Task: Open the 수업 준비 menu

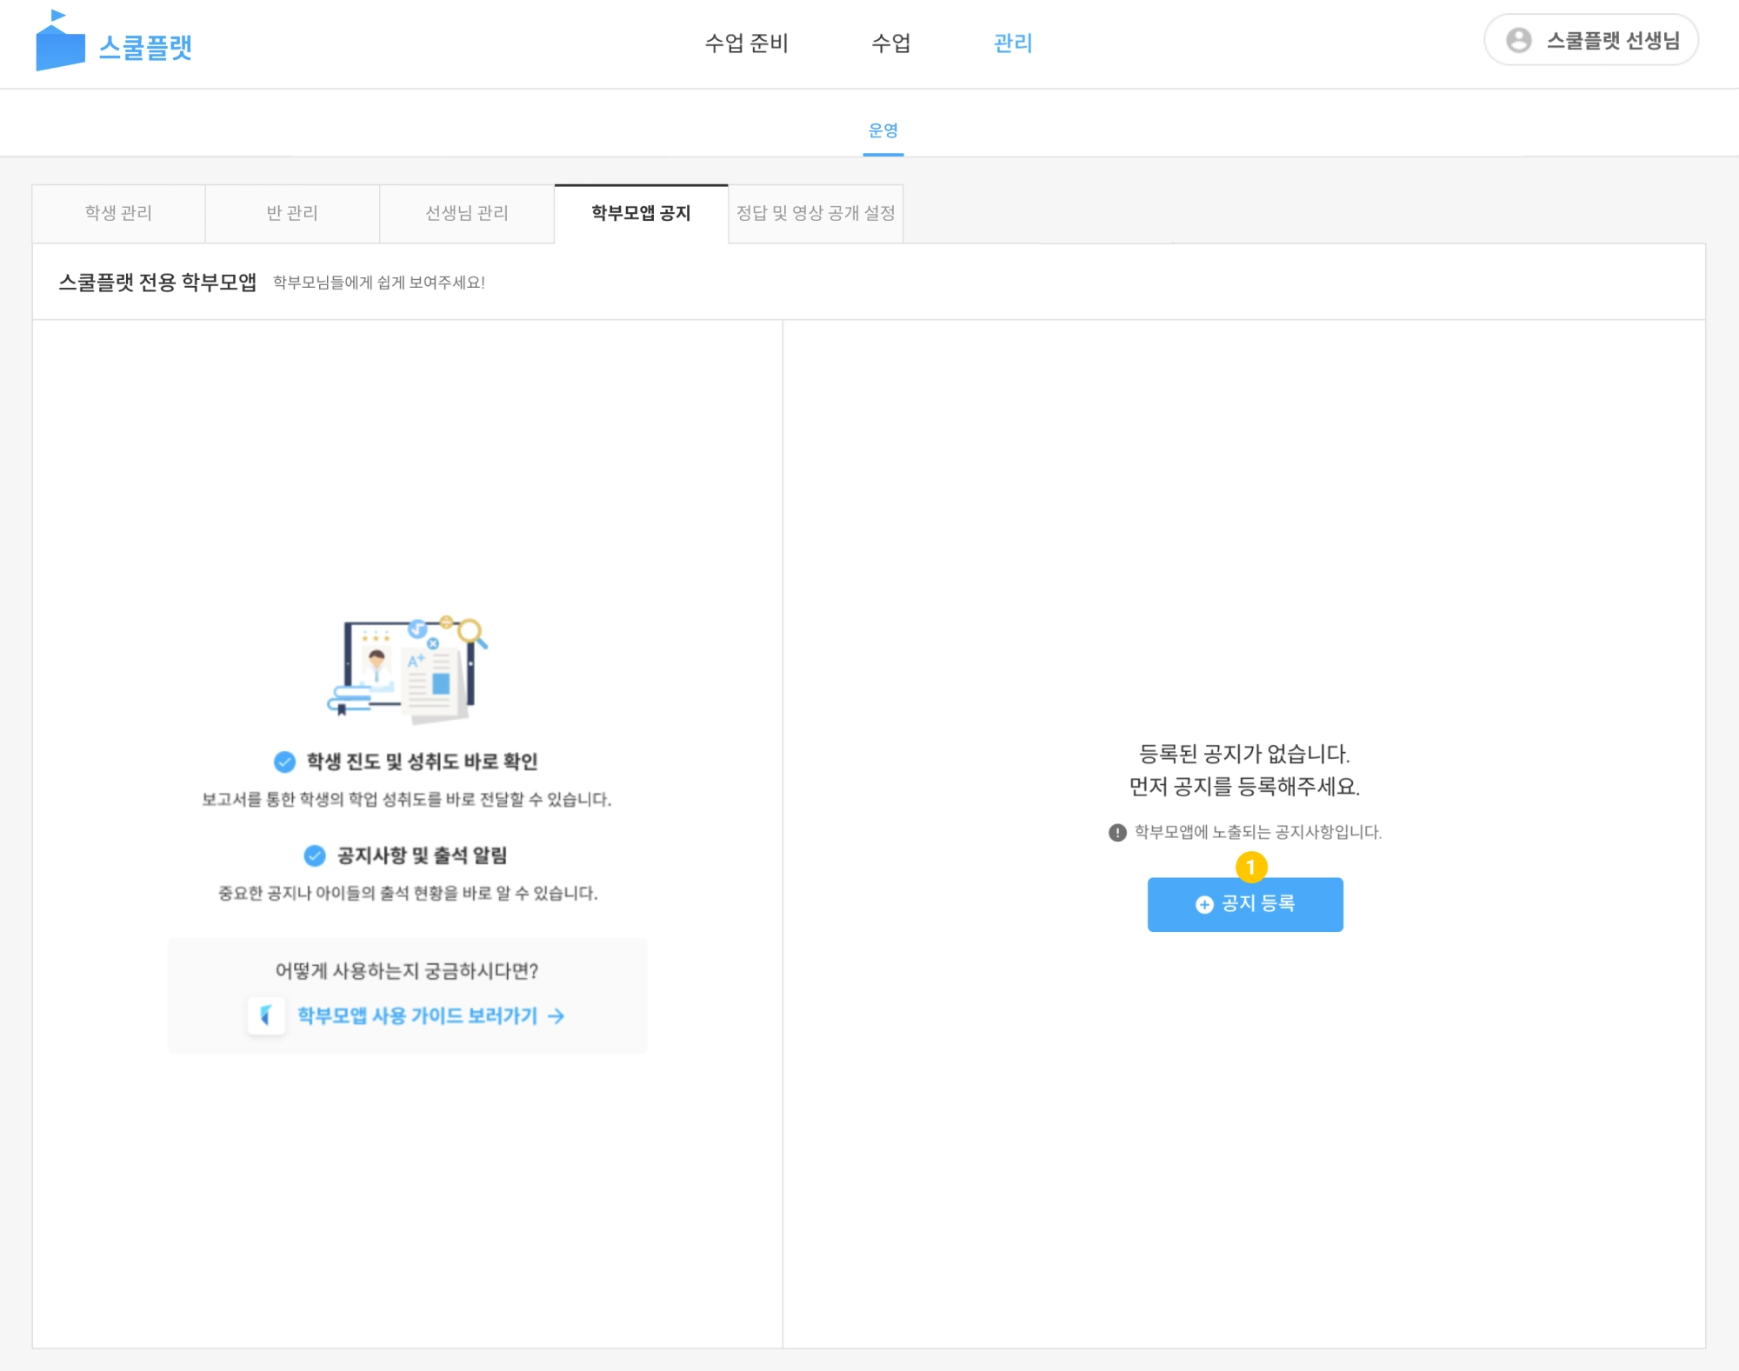Action: click(x=746, y=43)
